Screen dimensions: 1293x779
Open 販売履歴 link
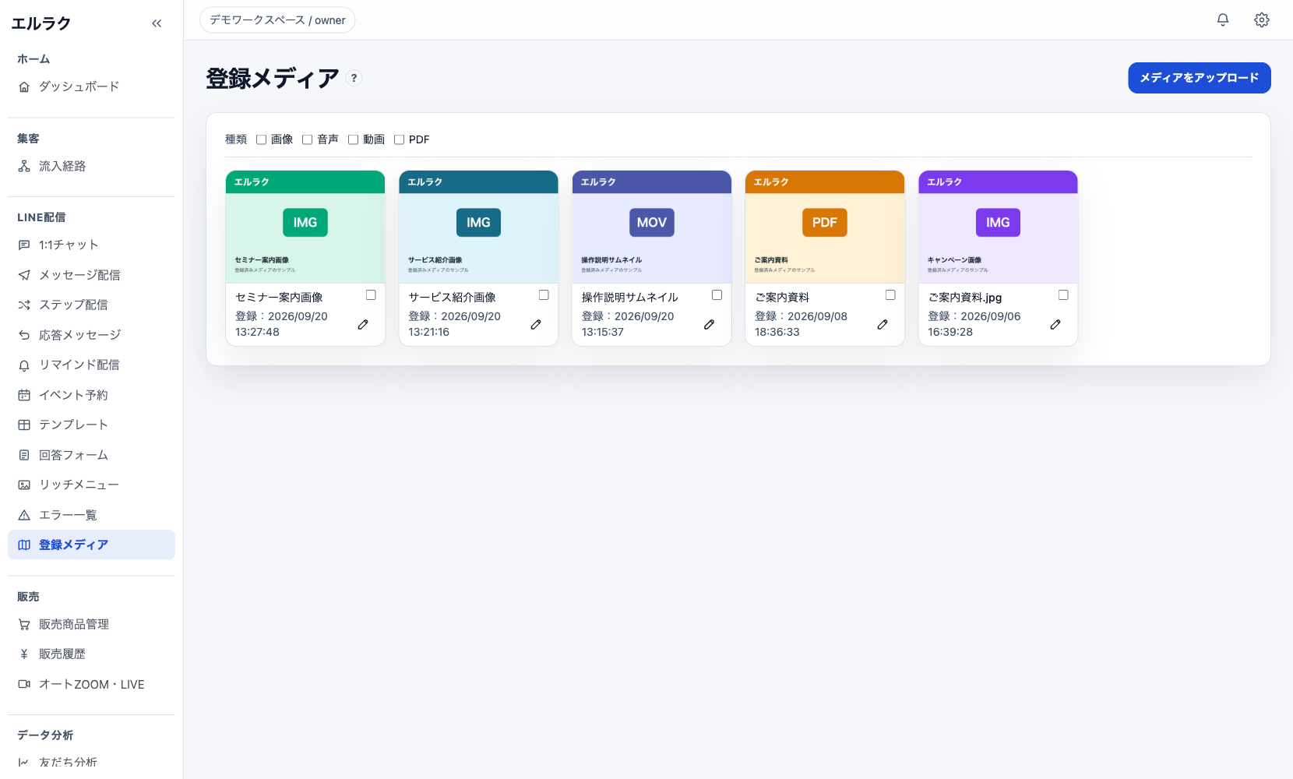(x=91, y=654)
